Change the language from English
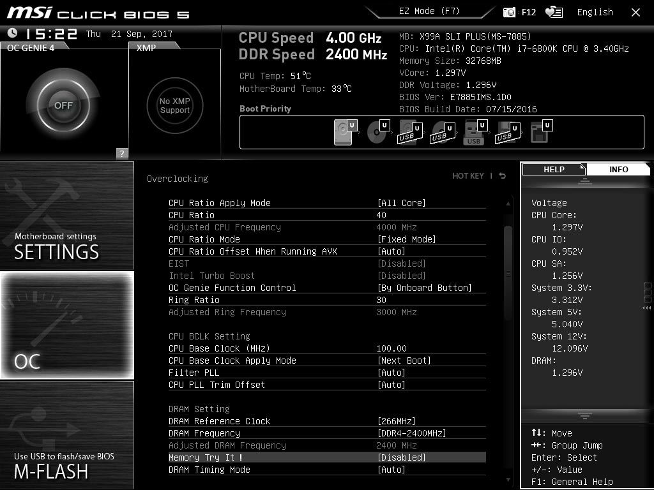Screen dimensions: 654x490 [595, 12]
